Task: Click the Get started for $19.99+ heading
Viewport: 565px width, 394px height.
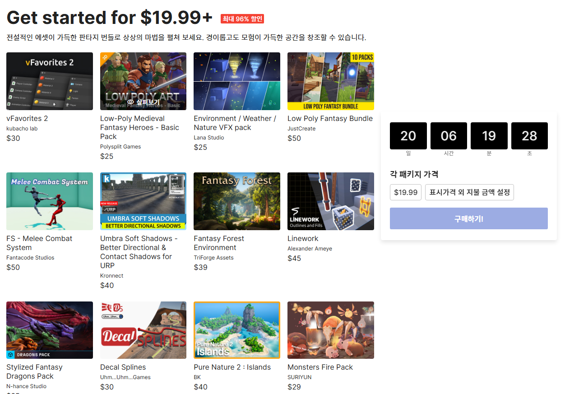Action: click(x=110, y=18)
